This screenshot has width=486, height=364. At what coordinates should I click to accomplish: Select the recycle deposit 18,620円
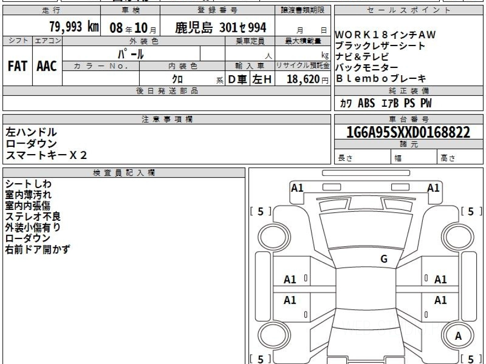(308, 79)
